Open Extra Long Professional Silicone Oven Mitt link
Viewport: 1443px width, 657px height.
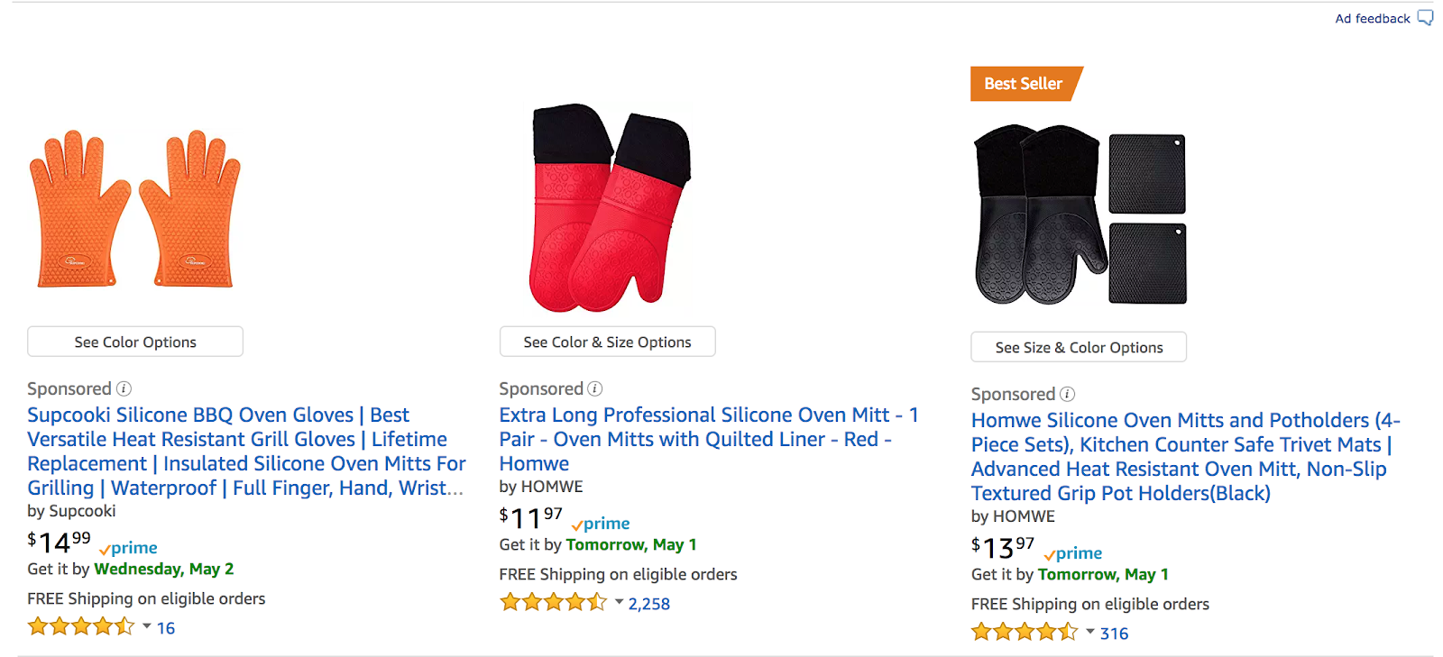coord(709,439)
